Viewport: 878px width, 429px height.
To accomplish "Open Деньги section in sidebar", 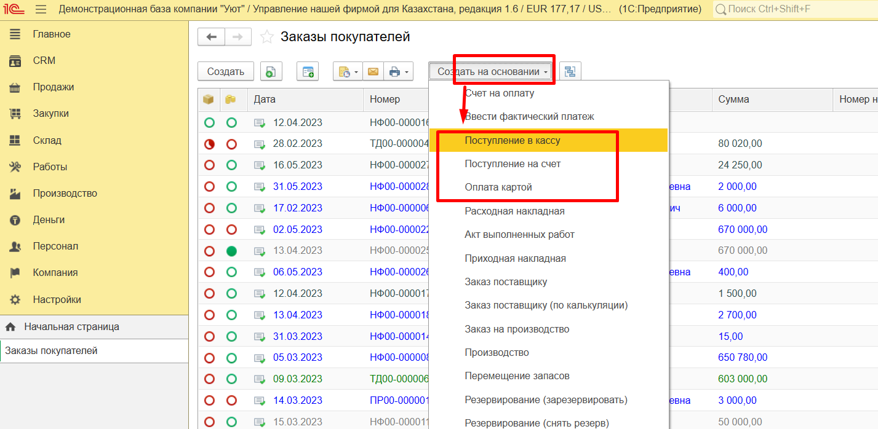I will (x=49, y=219).
